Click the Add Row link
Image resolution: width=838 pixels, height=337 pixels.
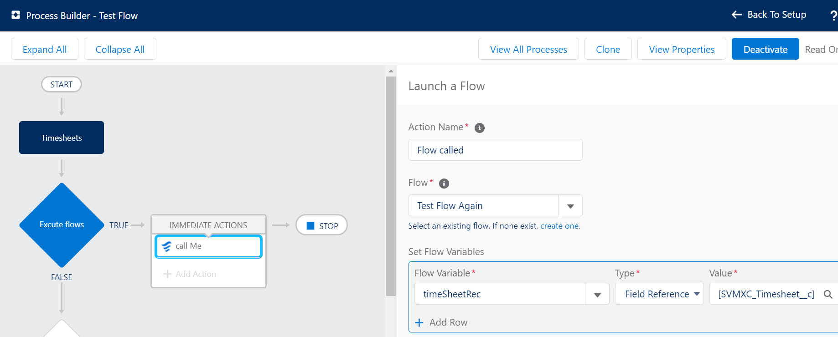point(441,322)
